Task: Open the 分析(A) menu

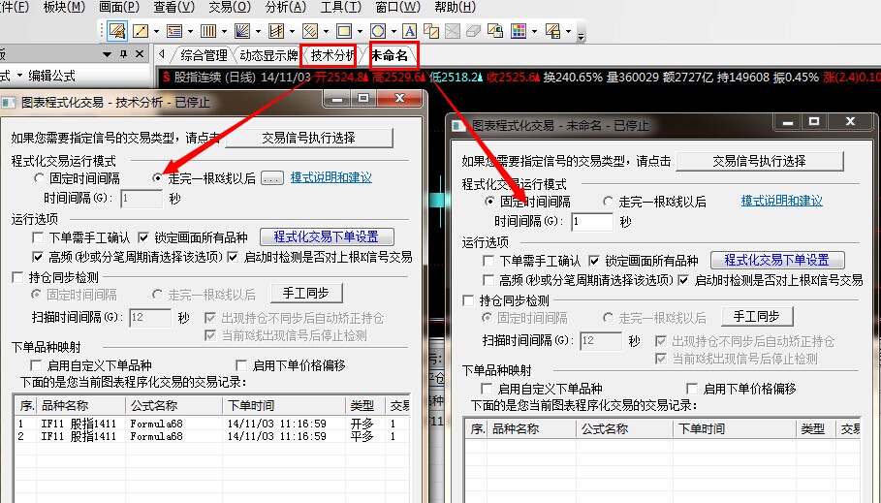Action: tap(285, 8)
